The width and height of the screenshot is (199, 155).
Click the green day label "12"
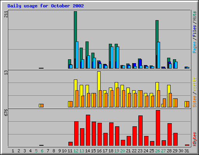[x=76, y=151]
